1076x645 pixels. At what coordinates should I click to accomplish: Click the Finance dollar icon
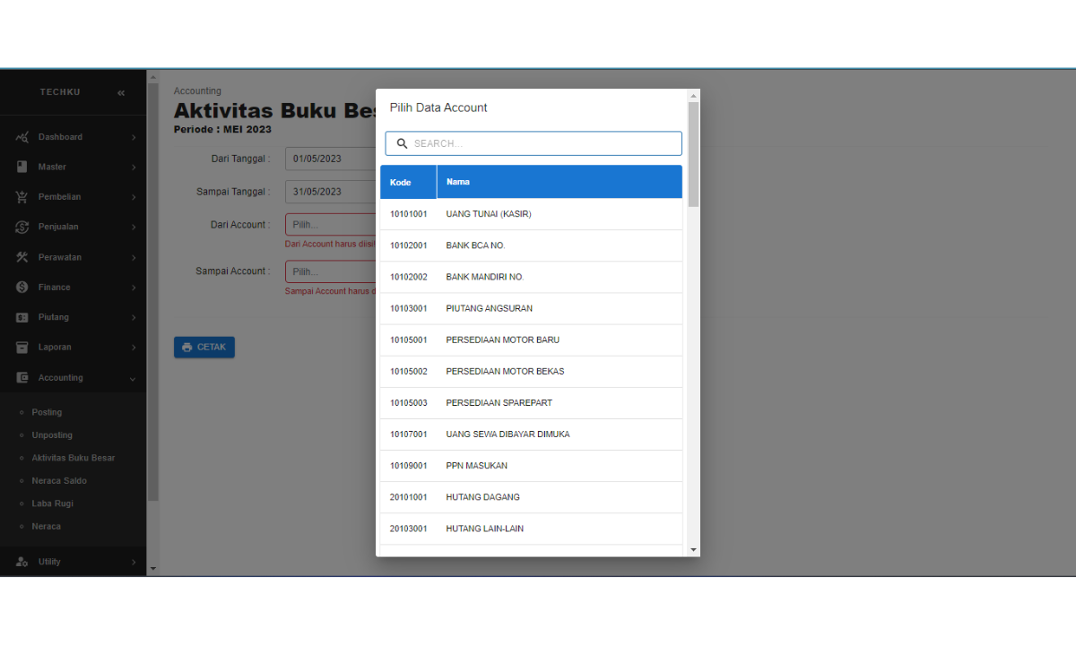click(x=22, y=288)
